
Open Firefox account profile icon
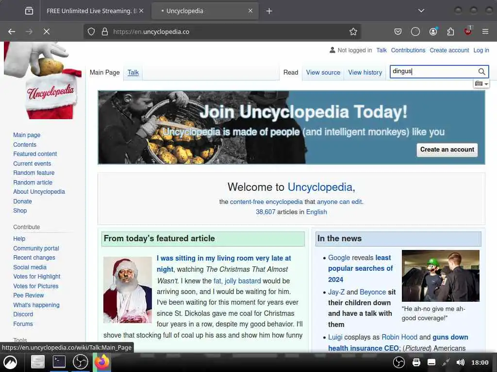click(x=433, y=31)
